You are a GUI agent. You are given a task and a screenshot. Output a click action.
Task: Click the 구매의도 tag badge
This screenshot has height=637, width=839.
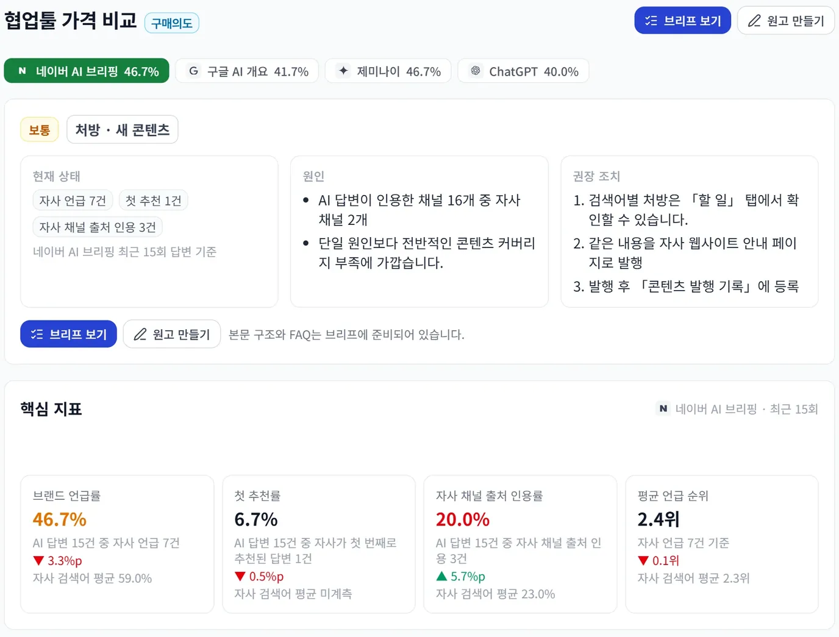tap(172, 23)
